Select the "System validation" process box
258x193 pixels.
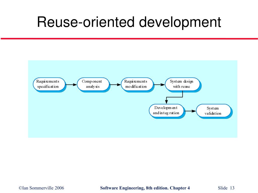214,111
